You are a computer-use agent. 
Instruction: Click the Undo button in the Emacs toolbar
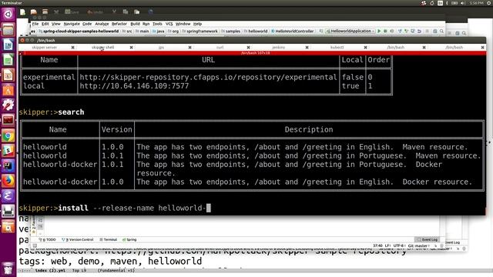tap(96, 12)
